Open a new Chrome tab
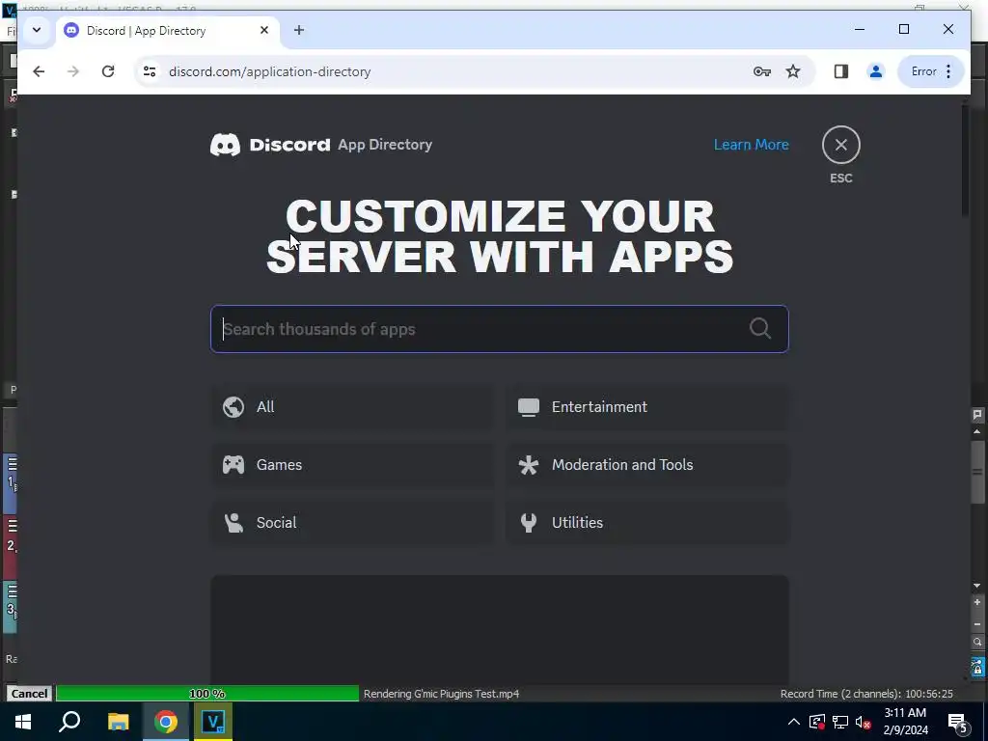988x741 pixels. (299, 30)
